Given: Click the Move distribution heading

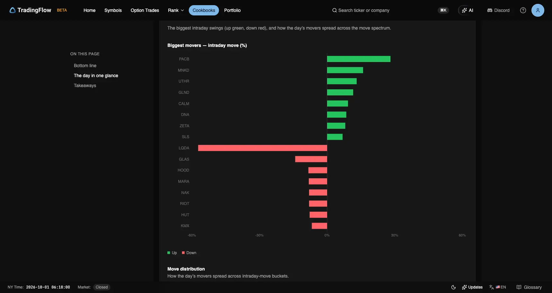Looking at the screenshot, I should point(186,269).
